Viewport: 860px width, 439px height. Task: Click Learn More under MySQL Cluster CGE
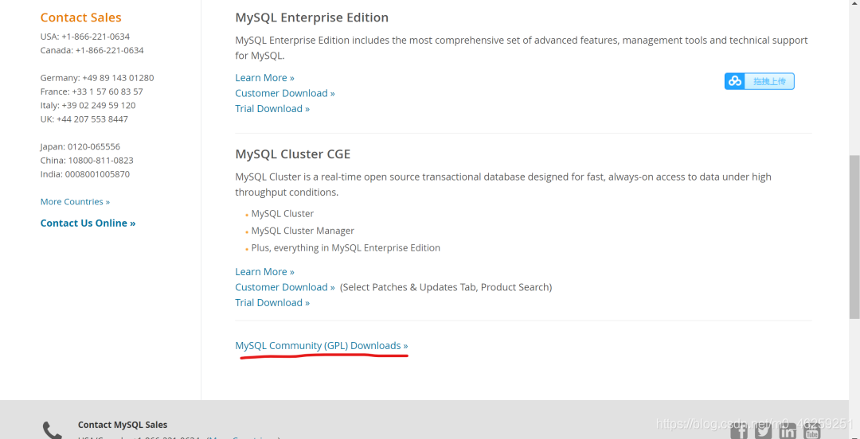click(x=265, y=272)
